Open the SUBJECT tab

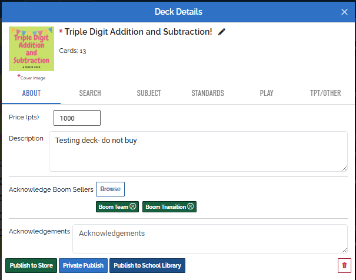[149, 93]
